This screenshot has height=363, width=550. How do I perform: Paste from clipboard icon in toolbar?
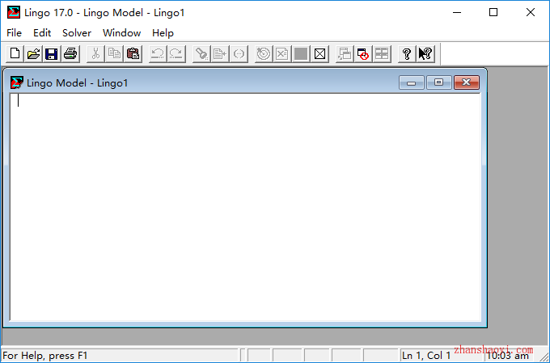pyautogui.click(x=133, y=53)
